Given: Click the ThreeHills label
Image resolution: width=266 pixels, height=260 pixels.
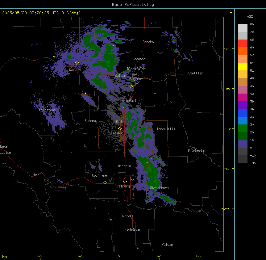Looking at the screenshot, I should (166, 129).
